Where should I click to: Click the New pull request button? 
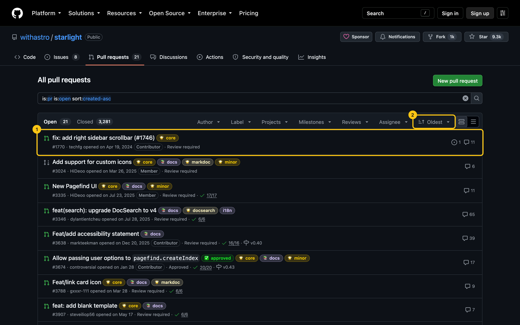(458, 81)
